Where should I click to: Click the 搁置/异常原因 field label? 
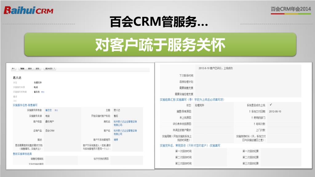coord(184,111)
